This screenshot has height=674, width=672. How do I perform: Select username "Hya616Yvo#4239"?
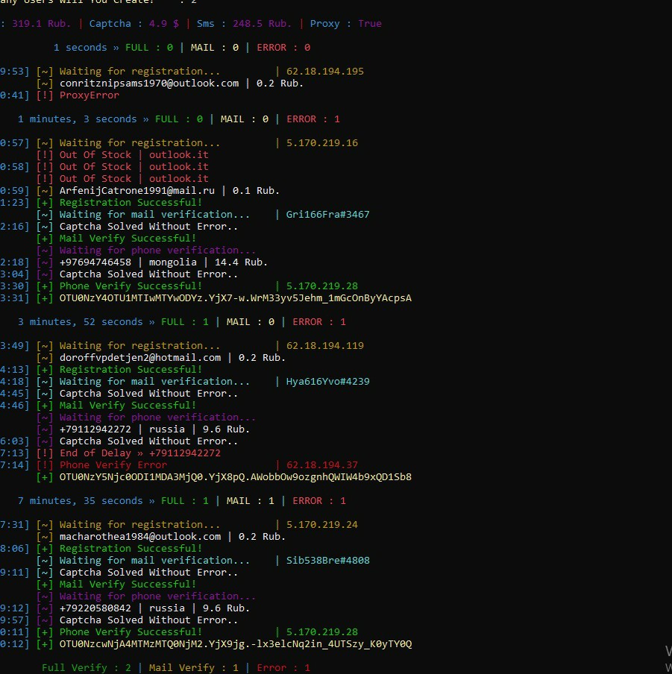tap(328, 382)
